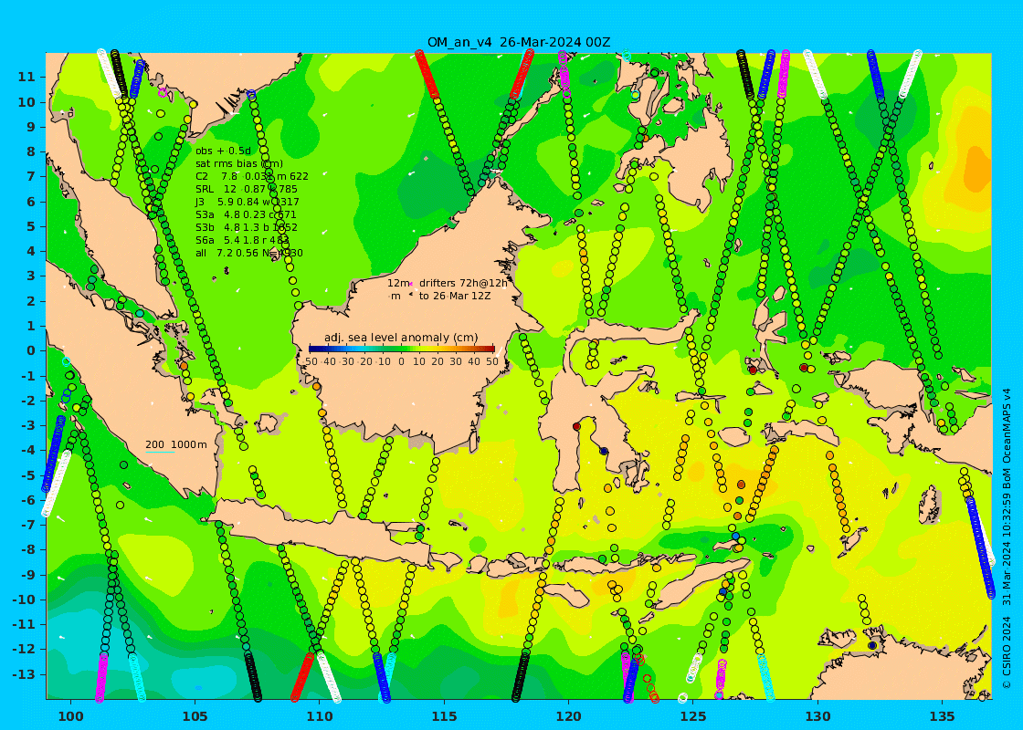Screen dimensions: 1023x730
Task: Click the vertical CSIRO 2024 BoM OceanMAPS credit
Action: 1007,538
